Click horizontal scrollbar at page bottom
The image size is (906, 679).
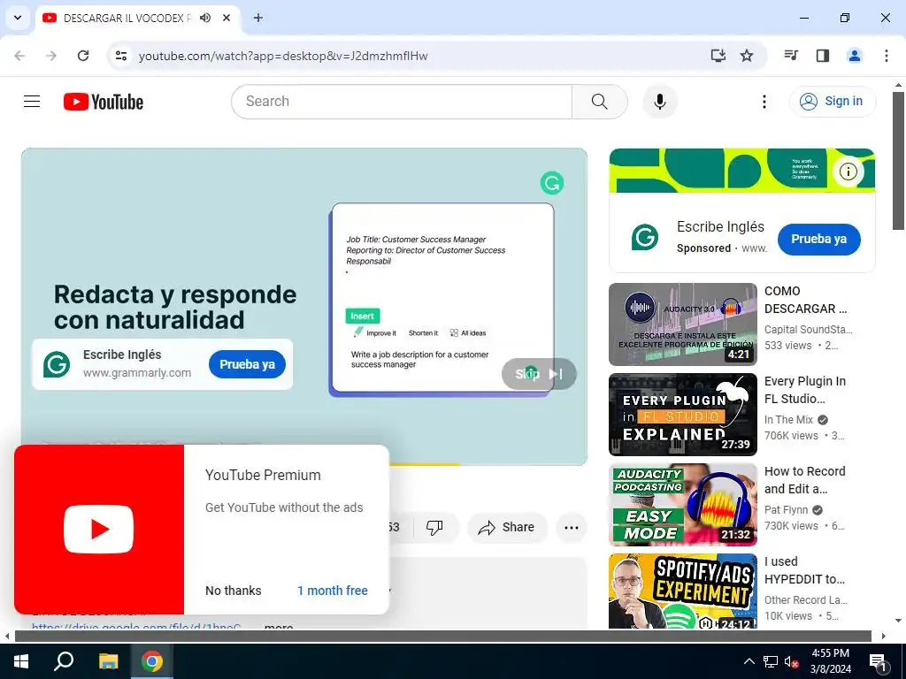[x=443, y=637]
